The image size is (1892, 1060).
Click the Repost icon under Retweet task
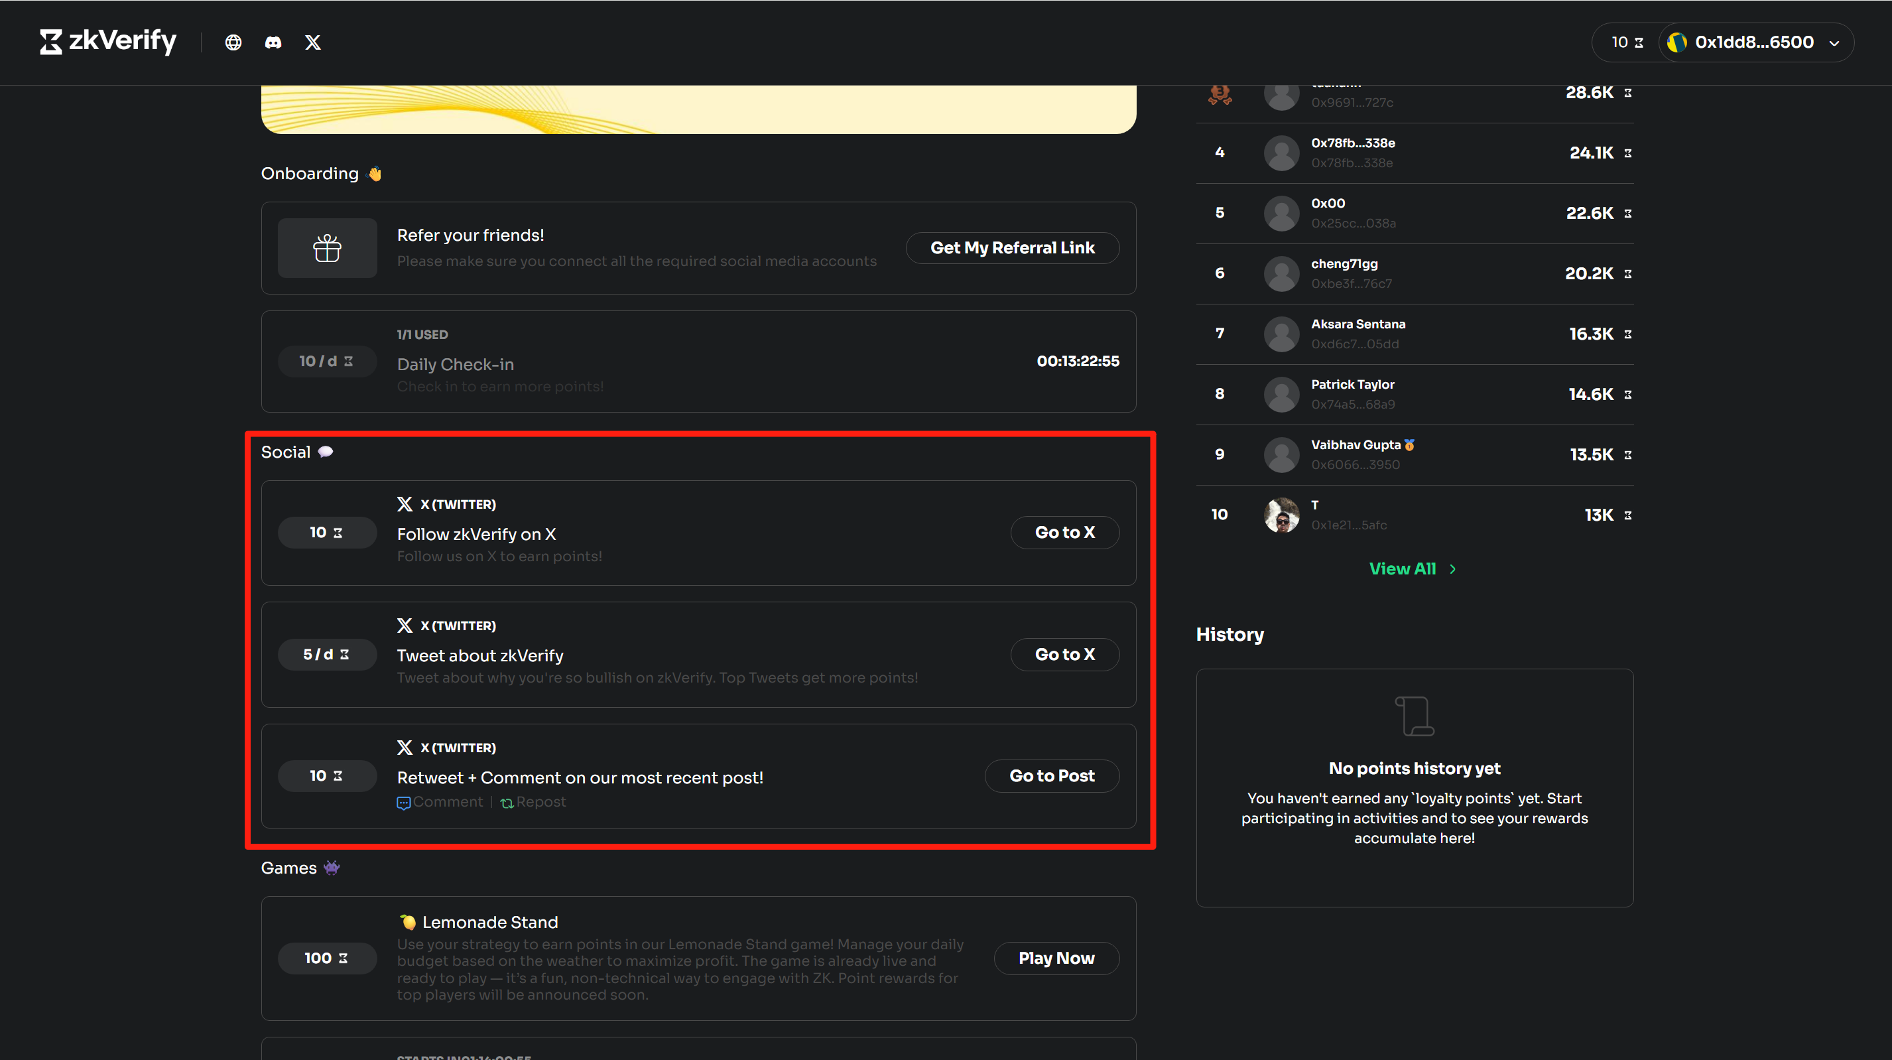507,803
